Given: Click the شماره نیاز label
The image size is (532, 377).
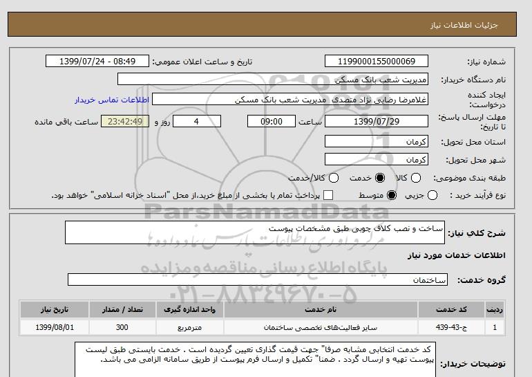Looking at the screenshot, I should point(486,62).
